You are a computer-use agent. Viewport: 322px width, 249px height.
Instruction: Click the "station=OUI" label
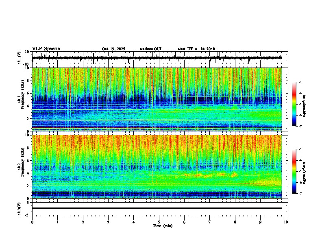(150, 49)
